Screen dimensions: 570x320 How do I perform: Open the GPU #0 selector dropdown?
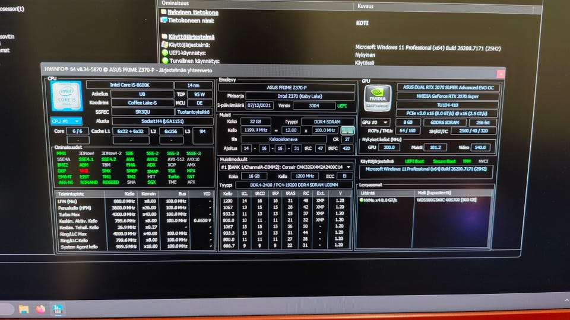click(375, 122)
